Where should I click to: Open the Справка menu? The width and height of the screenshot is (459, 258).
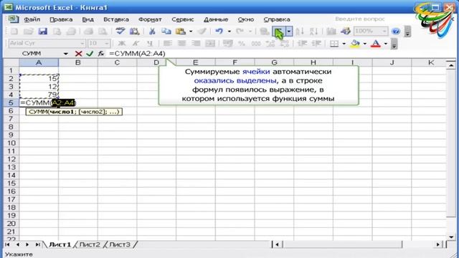click(277, 19)
